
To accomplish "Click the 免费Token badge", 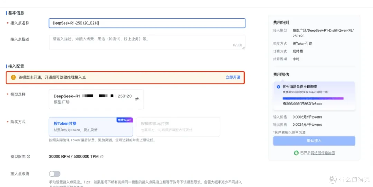I will [125, 120].
